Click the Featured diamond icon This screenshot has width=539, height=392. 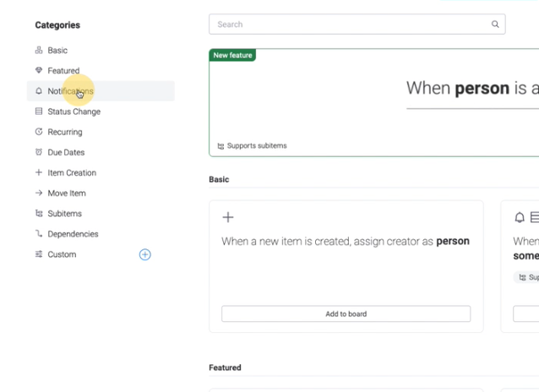click(x=39, y=70)
